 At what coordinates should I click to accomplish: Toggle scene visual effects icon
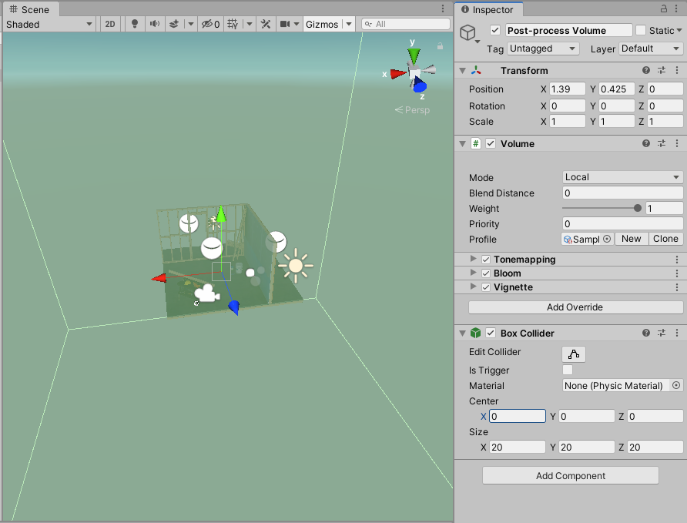pyautogui.click(x=176, y=24)
